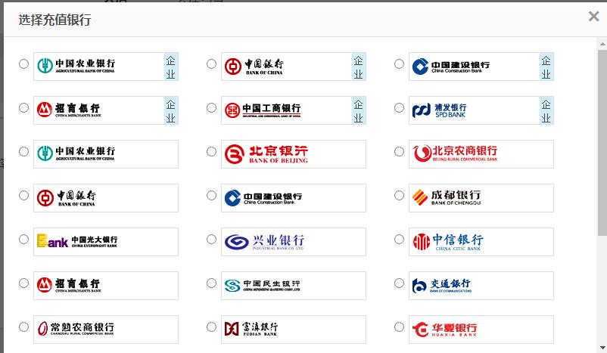Select the SPD Bank radio button

(x=399, y=107)
